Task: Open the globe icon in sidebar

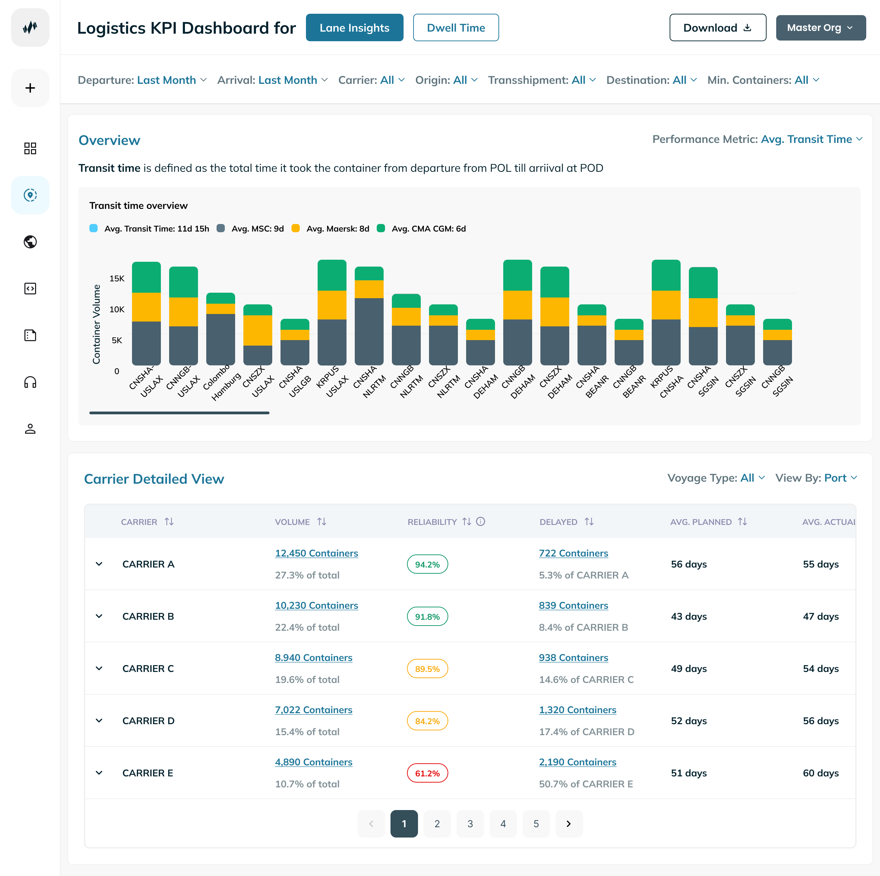Action: click(x=30, y=242)
